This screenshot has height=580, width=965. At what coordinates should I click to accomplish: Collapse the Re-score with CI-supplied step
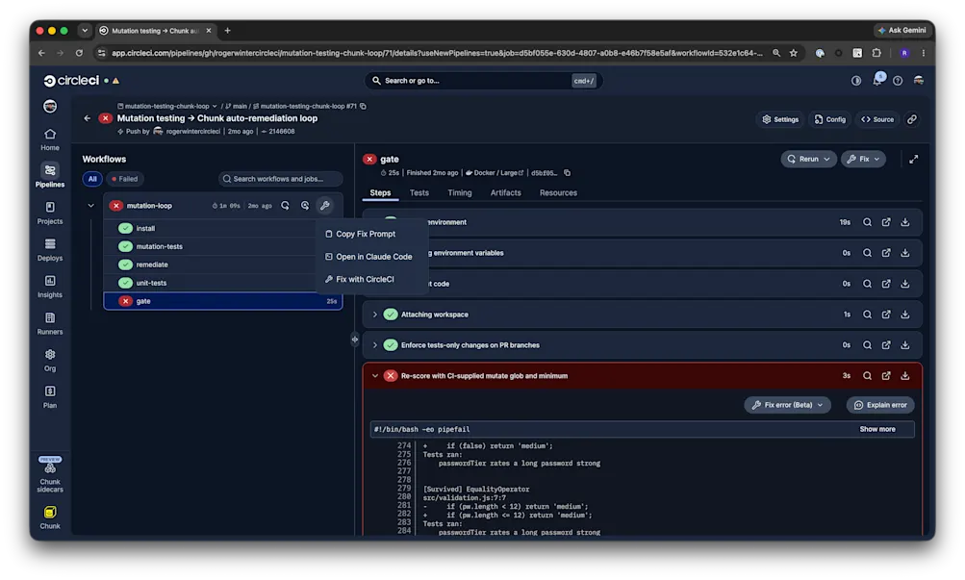click(x=375, y=376)
